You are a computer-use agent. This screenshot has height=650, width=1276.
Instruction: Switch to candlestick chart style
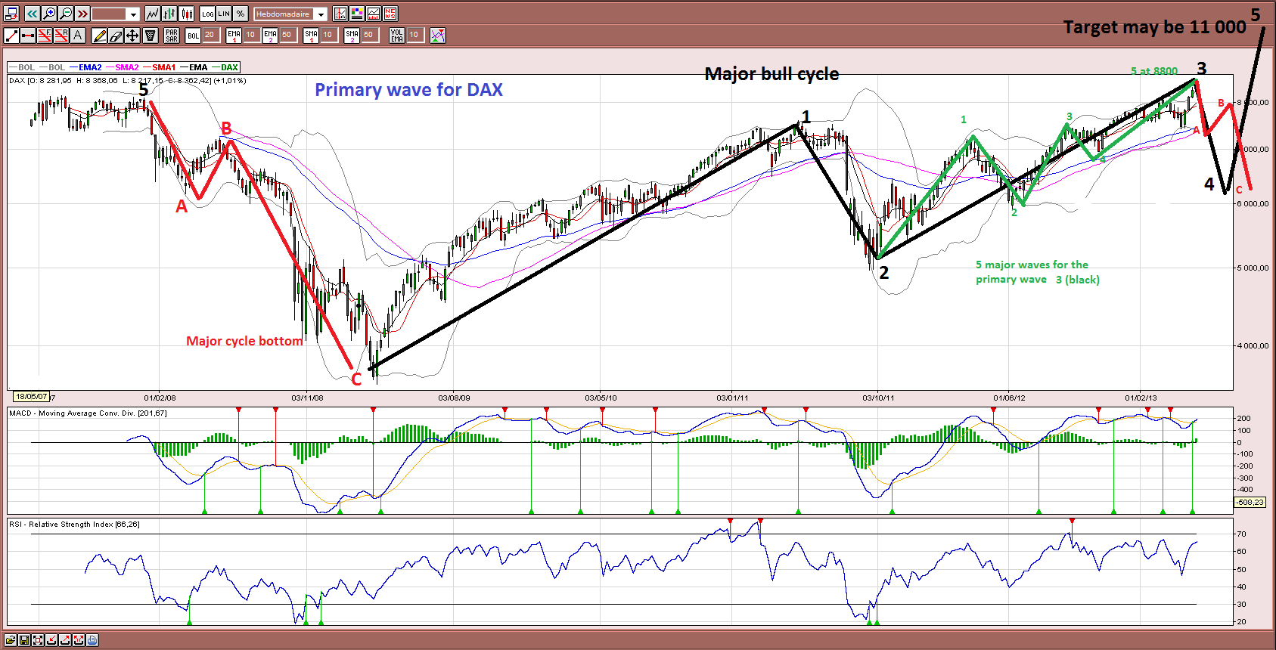click(186, 14)
